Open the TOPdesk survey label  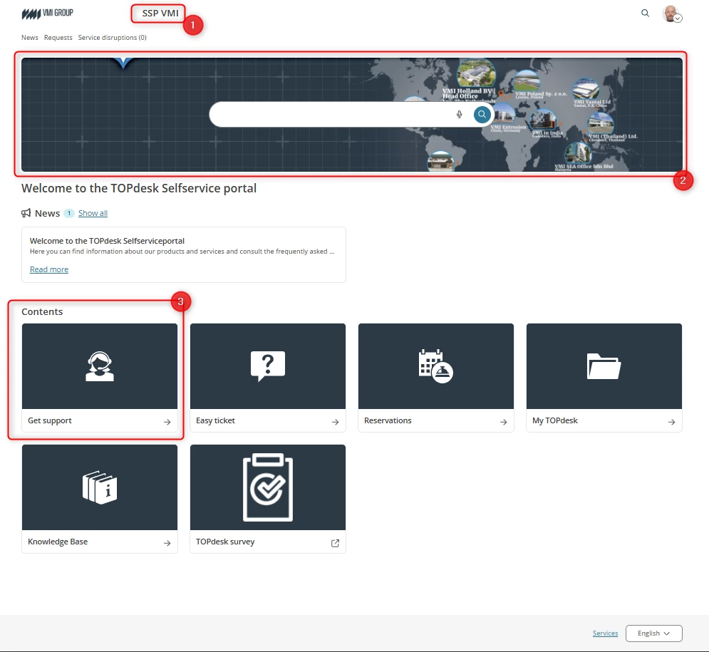[225, 542]
